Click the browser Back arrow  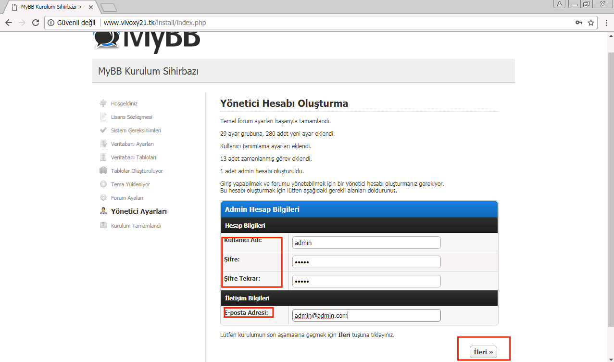point(9,23)
